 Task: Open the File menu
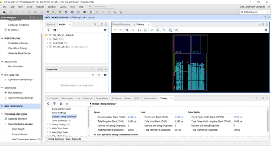click(x=5, y=7)
